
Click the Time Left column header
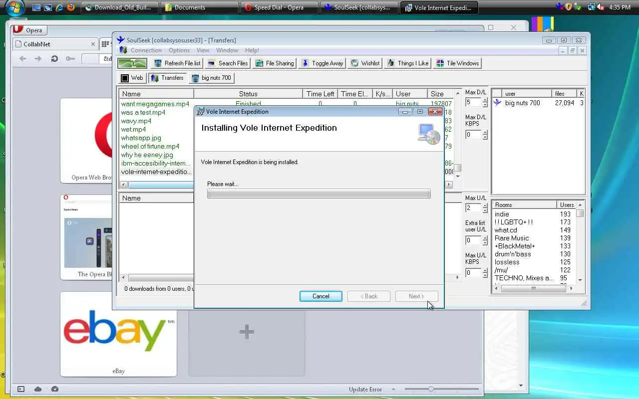pos(320,94)
